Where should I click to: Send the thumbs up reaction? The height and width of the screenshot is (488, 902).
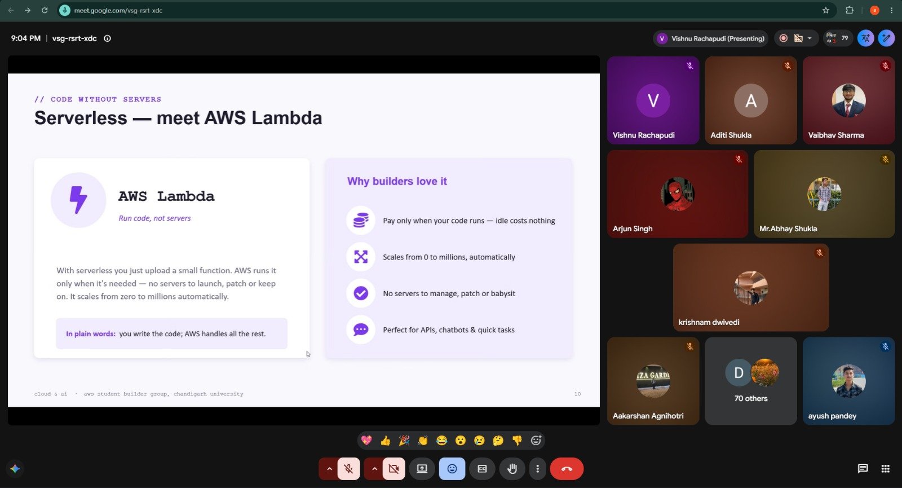[x=386, y=441]
